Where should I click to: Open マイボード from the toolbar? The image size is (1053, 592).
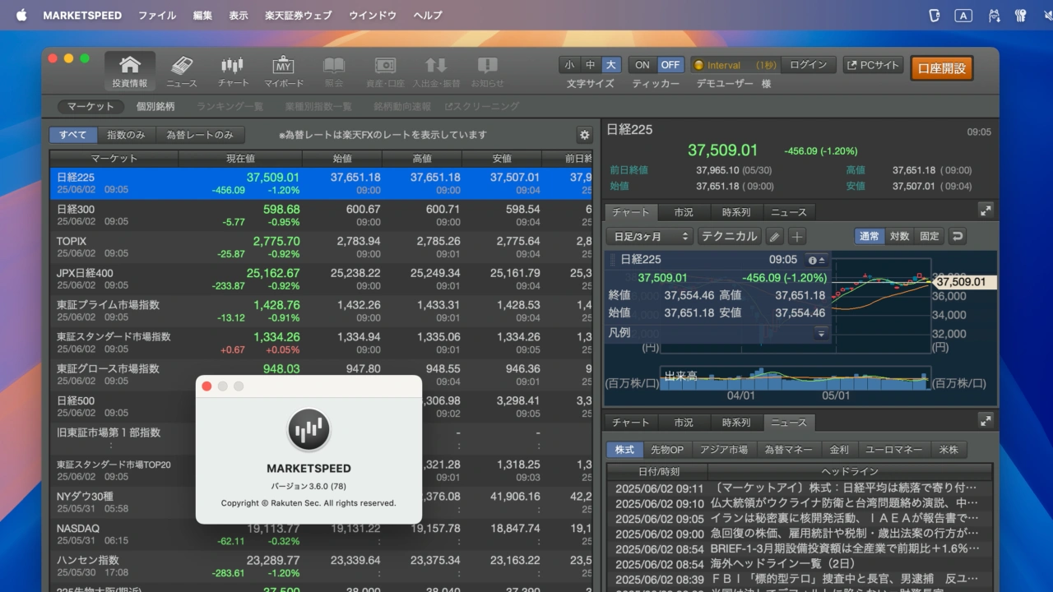coord(284,72)
